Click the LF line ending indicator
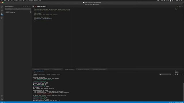 [x=173, y=102]
